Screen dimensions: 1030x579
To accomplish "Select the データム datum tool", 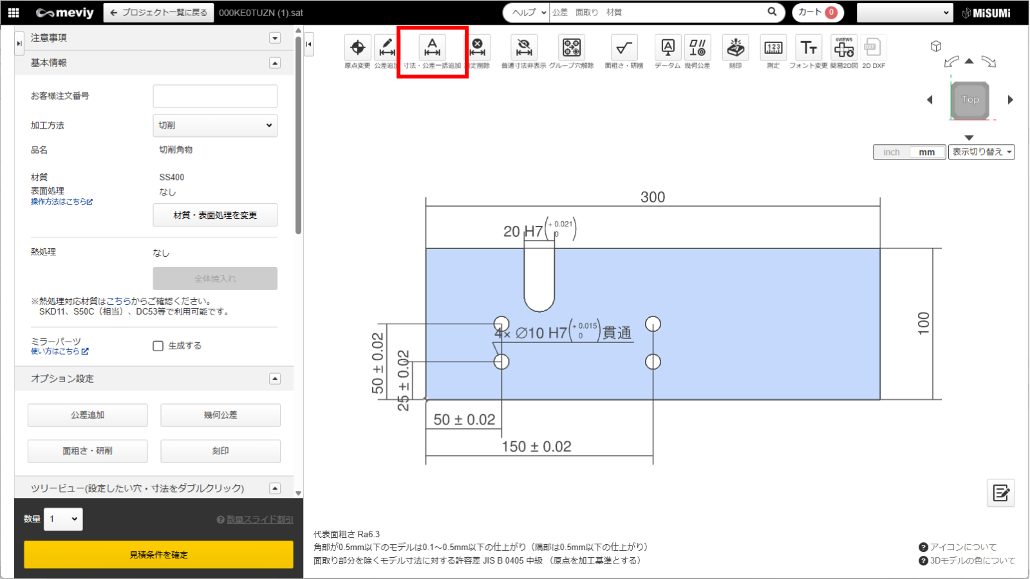I will (668, 48).
